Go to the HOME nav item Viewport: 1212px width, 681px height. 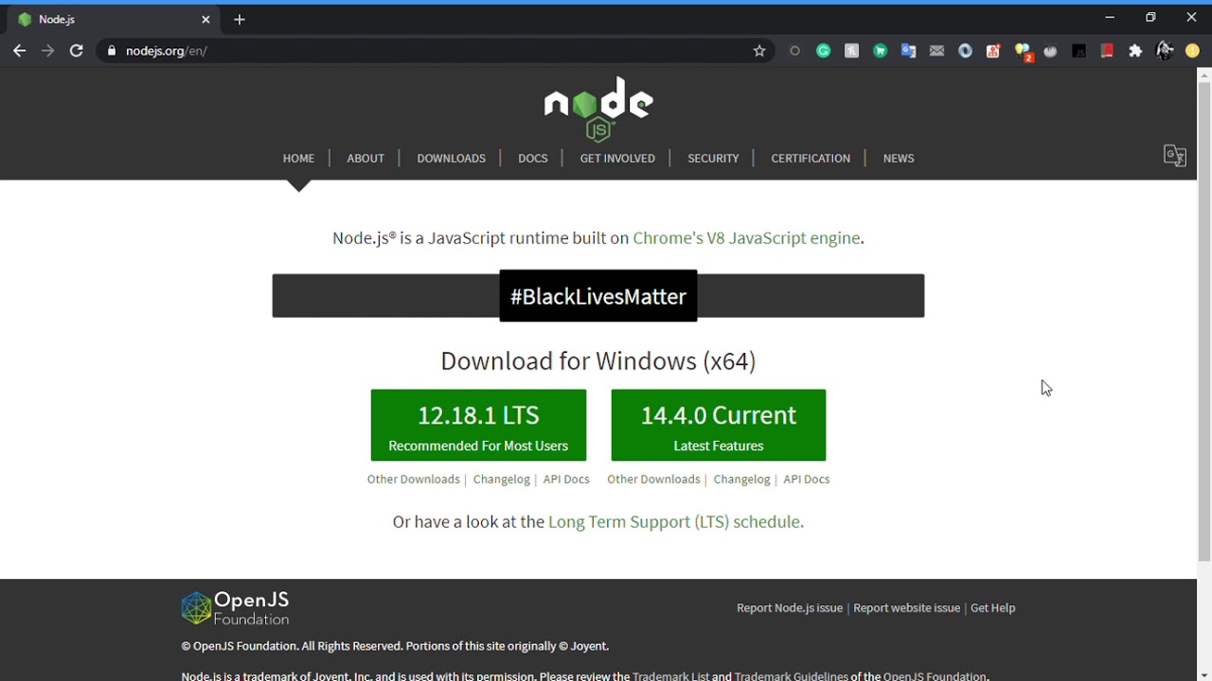pyautogui.click(x=298, y=158)
